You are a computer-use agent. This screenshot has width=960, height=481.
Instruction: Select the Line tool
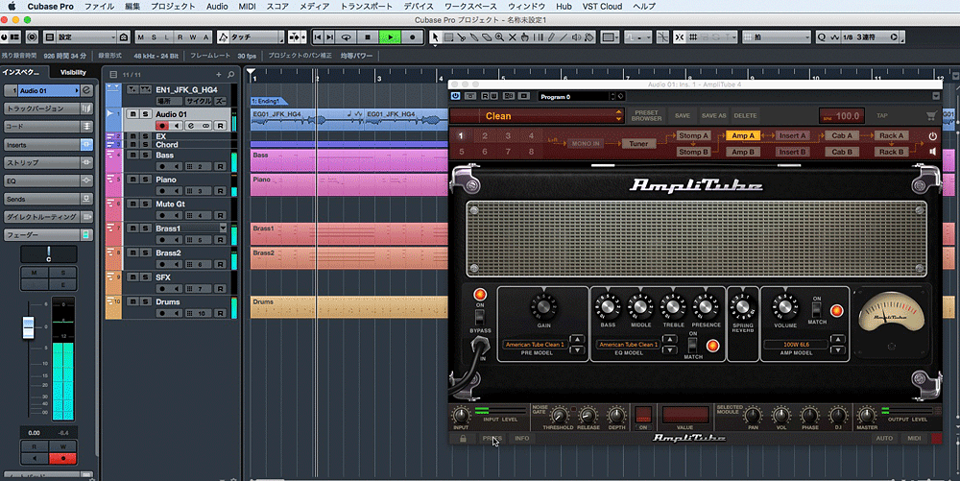click(564, 37)
